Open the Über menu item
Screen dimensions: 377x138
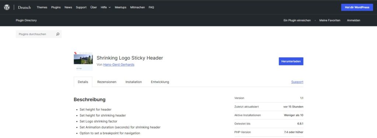[x=94, y=7]
